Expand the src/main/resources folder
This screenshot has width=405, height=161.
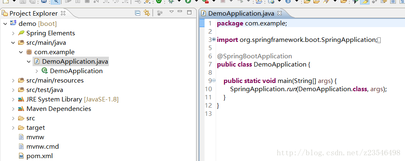[x=13, y=80]
